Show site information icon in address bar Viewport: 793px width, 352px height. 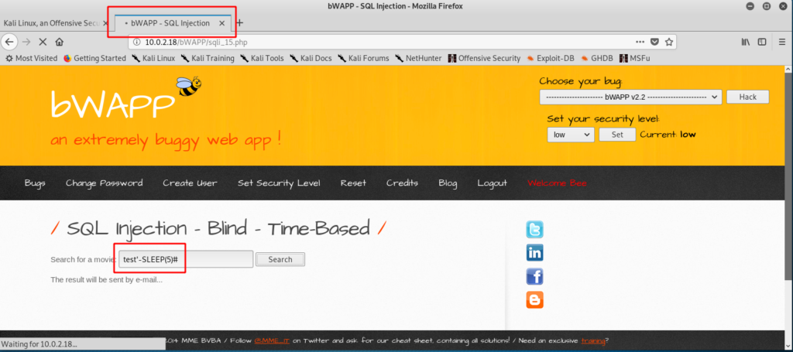point(138,43)
